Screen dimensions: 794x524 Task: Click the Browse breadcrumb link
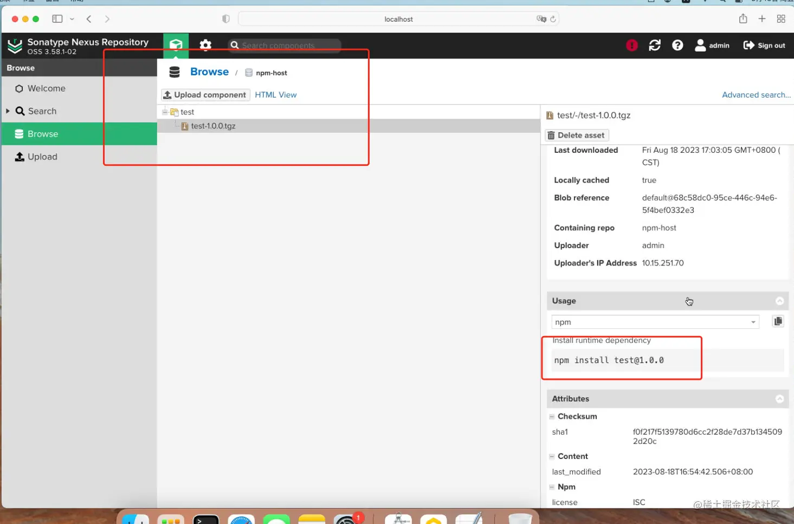pos(209,72)
